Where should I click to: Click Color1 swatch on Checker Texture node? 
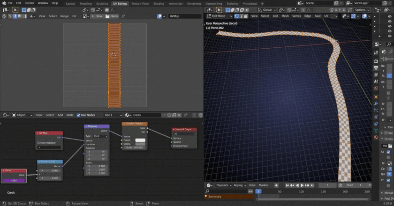tap(140, 140)
